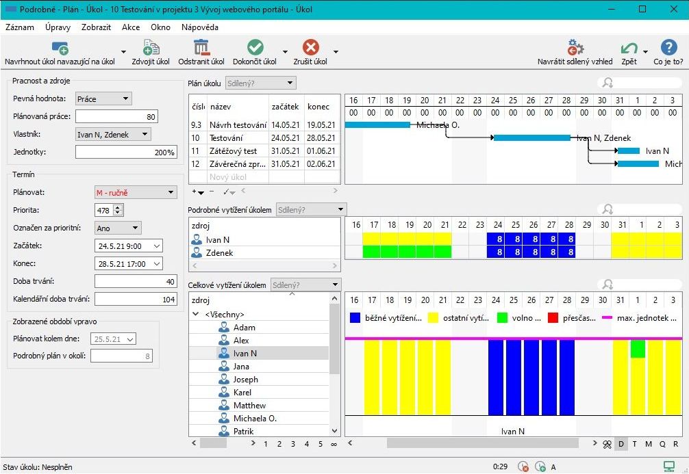Screen dimensions: 689x474
Task: Click the blue Testování Gantt bar
Action: click(x=532, y=137)
